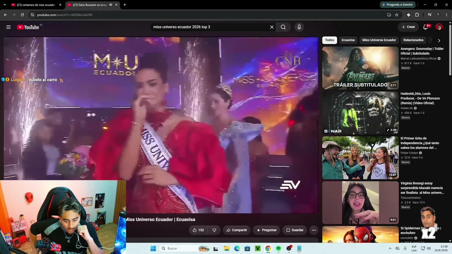Open El Primer Grito de Independencia thumbnail

(360, 158)
